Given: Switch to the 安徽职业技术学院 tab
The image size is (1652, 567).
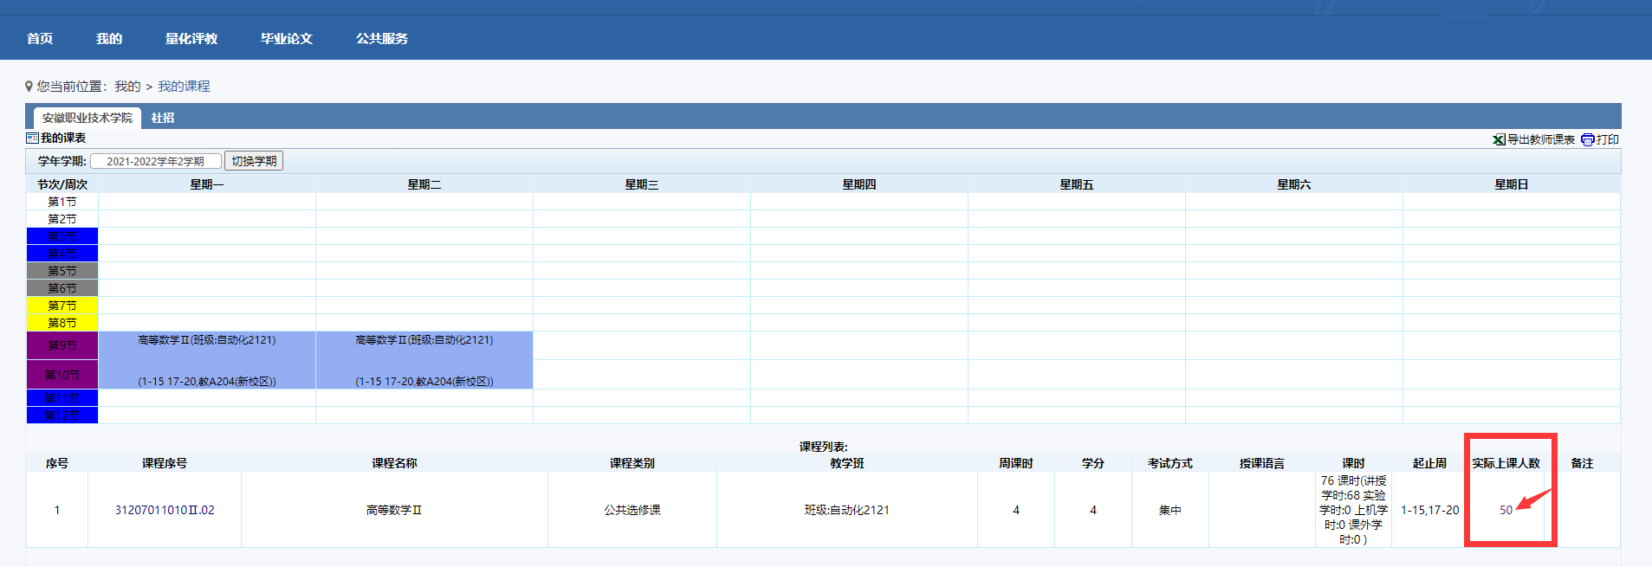Looking at the screenshot, I should point(87,118).
